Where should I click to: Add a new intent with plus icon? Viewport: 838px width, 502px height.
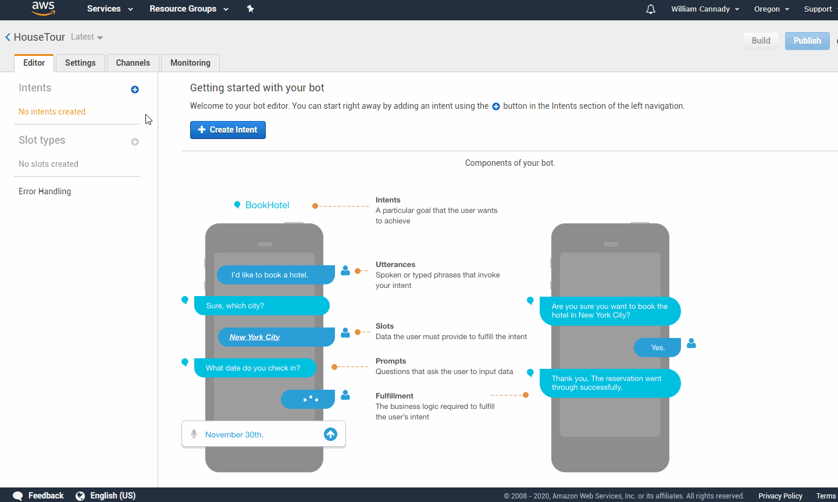pyautogui.click(x=135, y=90)
